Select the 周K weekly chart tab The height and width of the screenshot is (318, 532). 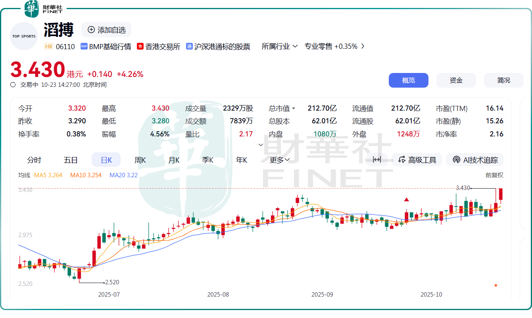click(x=140, y=160)
